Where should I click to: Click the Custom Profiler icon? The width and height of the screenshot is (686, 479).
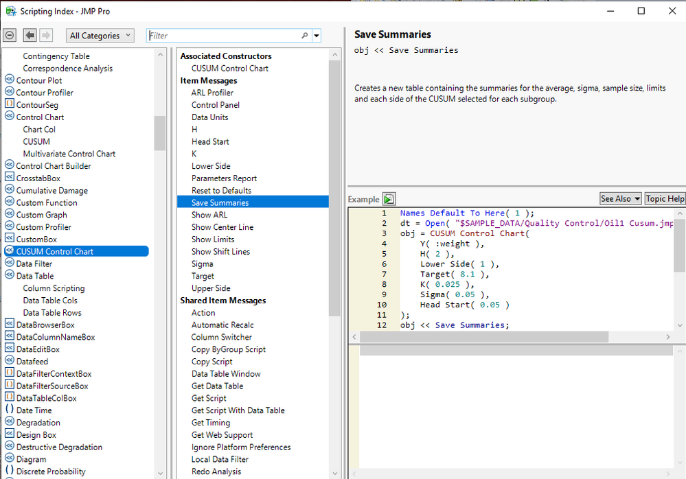point(10,226)
